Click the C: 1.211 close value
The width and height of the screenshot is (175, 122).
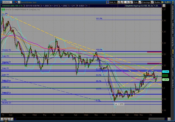click(x=71, y=6)
